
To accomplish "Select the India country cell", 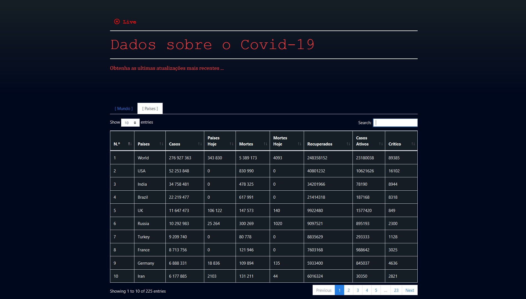I will pos(150,184).
